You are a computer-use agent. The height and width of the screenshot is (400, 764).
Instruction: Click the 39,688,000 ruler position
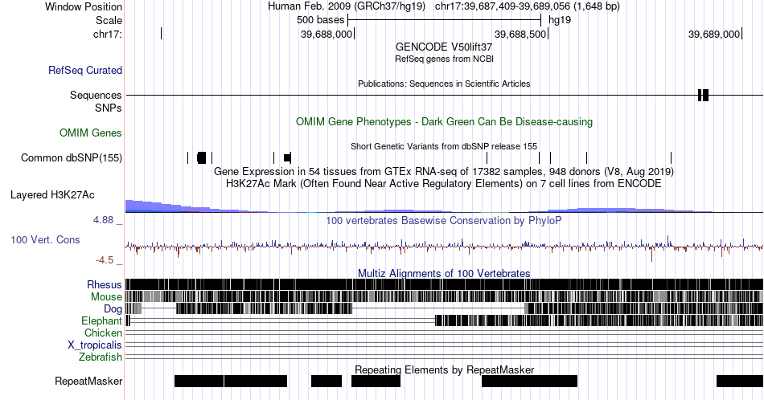click(x=326, y=34)
